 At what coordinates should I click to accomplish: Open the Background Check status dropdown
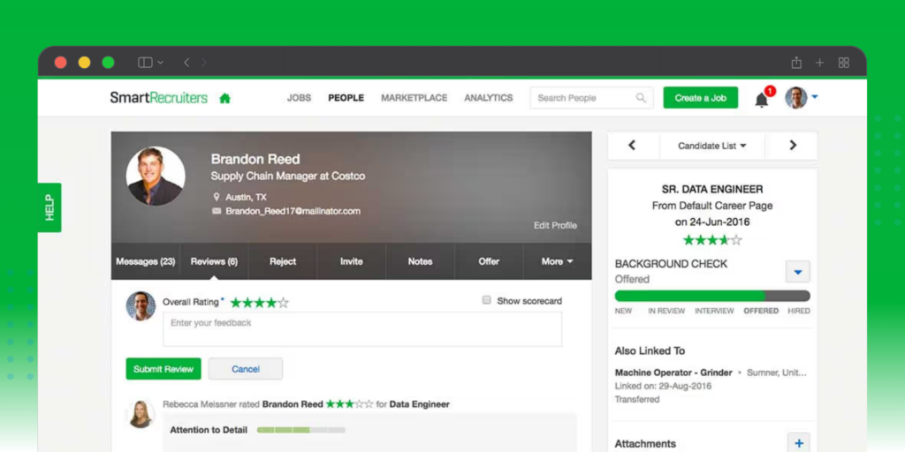798,272
